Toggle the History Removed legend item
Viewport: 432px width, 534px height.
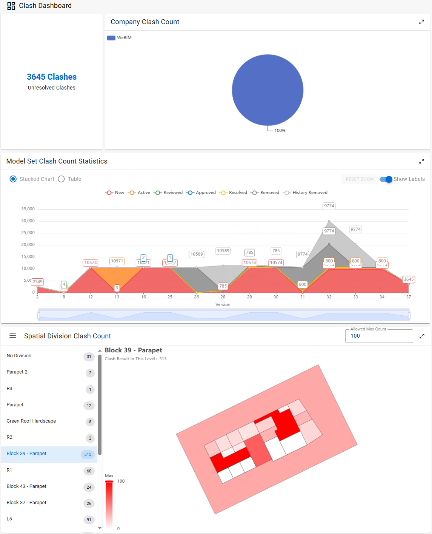[x=305, y=193]
